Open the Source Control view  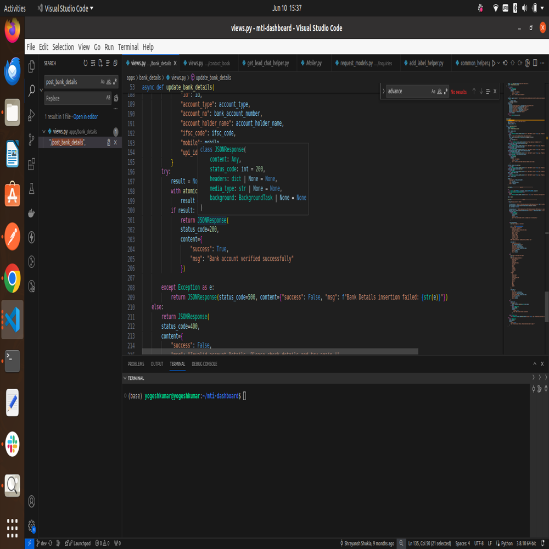(31, 139)
